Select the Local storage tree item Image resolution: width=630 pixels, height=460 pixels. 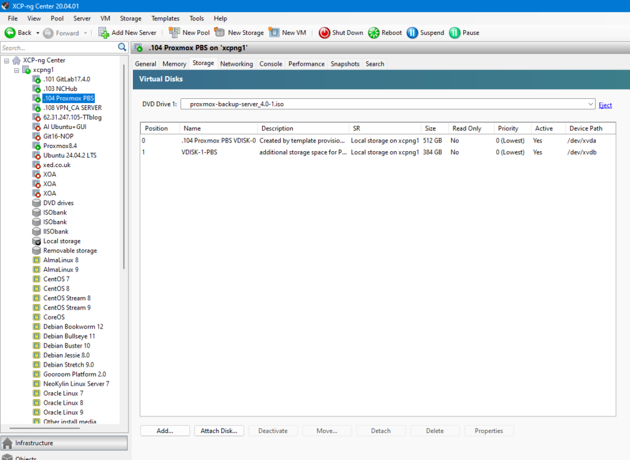coord(62,241)
